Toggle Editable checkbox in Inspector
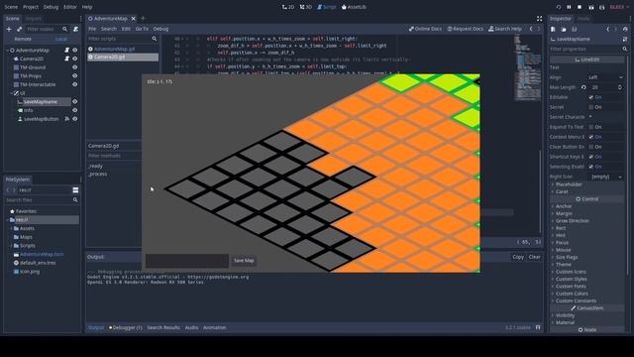This screenshot has width=634, height=357. 591,97
